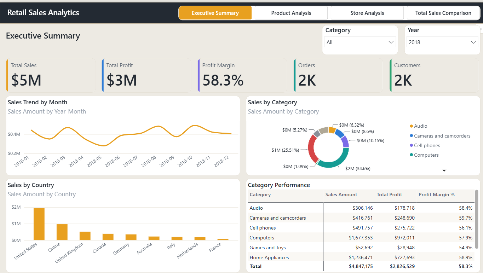
Task: Click the Category Performance table scrollbar
Action: pos(477,219)
